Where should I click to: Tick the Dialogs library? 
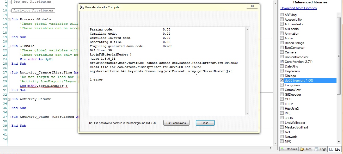pyautogui.click(x=282, y=76)
